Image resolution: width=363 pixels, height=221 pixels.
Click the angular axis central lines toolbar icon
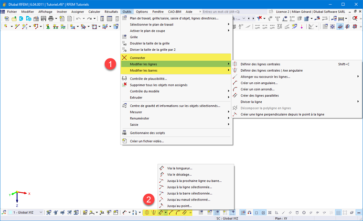pyautogui.click(x=153, y=212)
